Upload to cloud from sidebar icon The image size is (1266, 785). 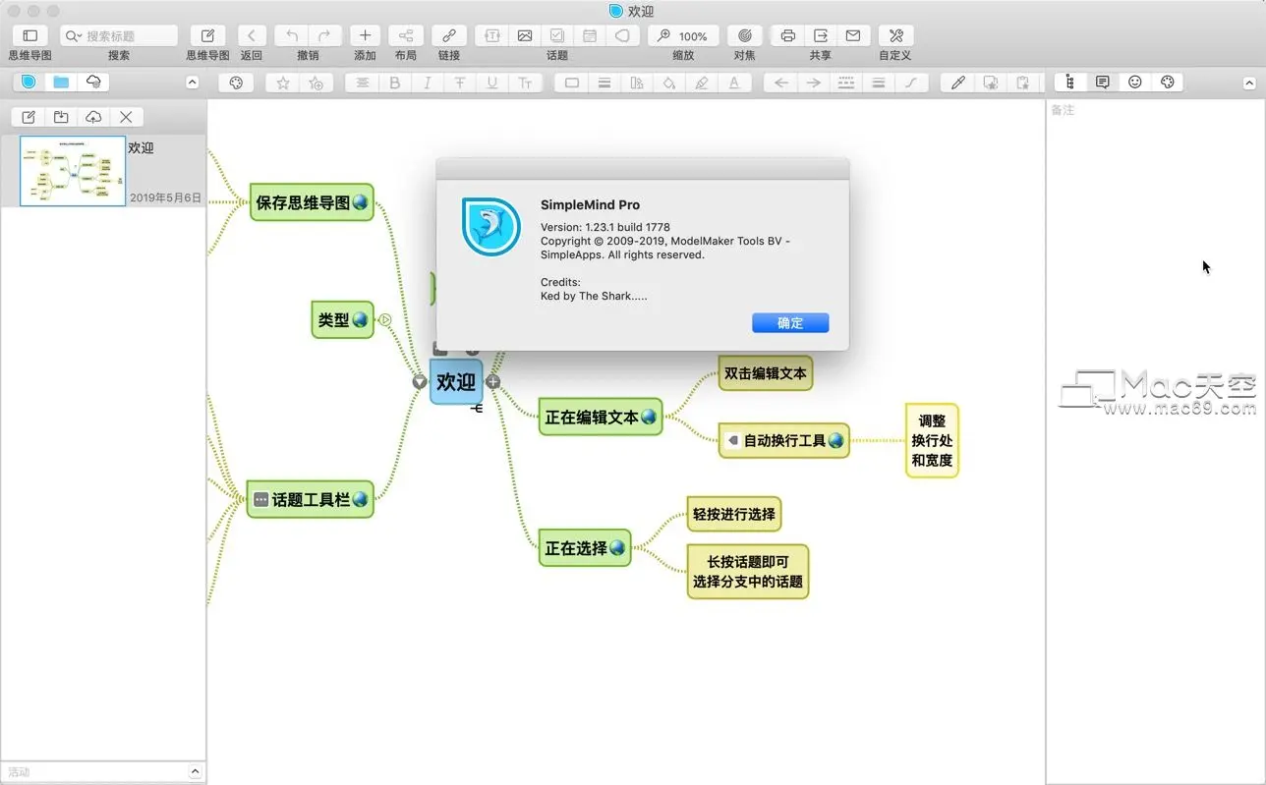click(93, 117)
